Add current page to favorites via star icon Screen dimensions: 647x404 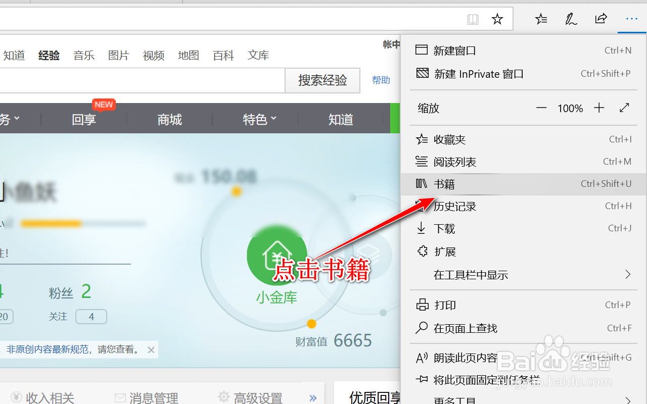pyautogui.click(x=497, y=19)
